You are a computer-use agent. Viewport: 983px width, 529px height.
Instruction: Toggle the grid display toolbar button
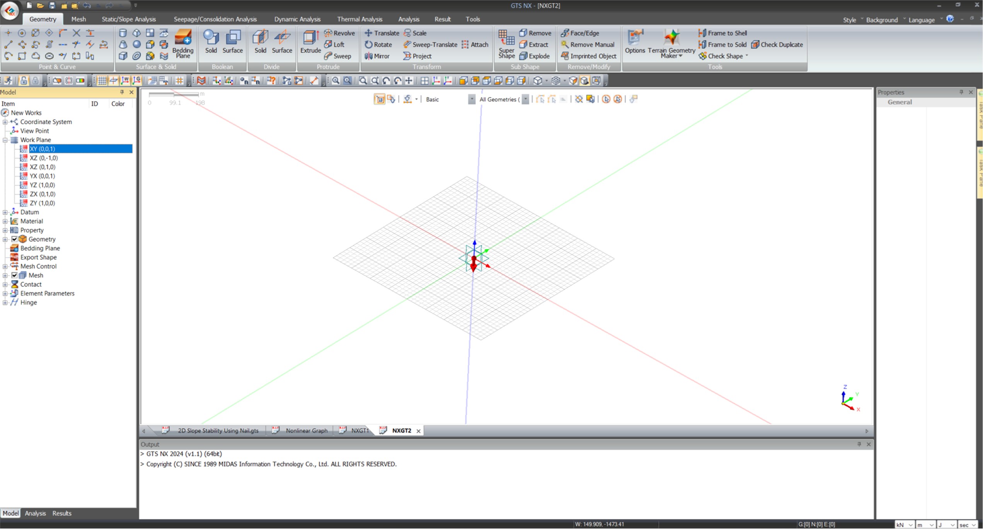tap(102, 80)
